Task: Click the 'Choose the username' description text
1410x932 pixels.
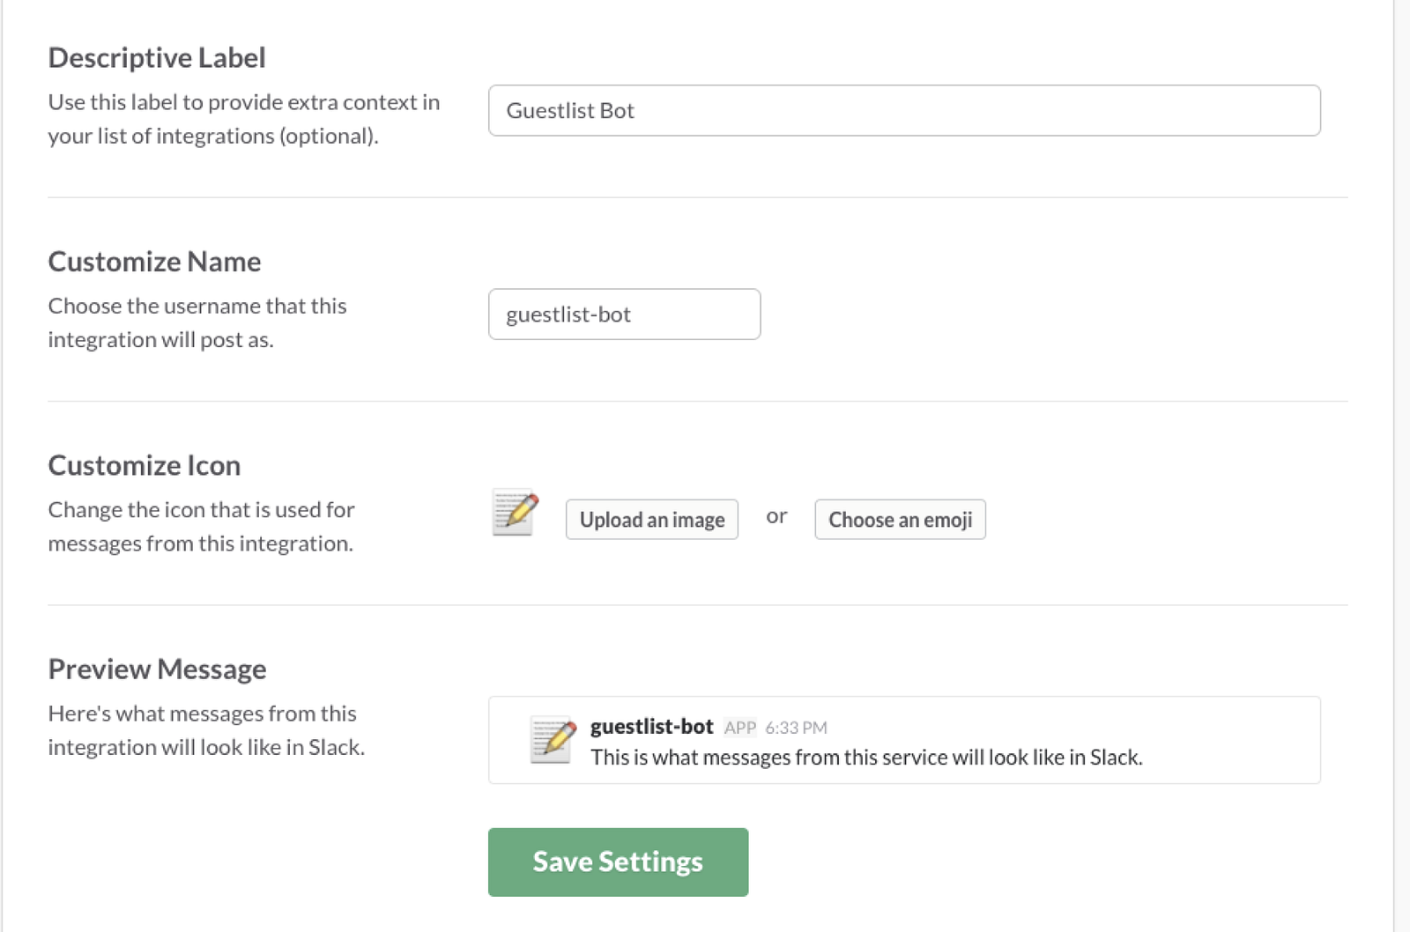Action: coord(197,322)
